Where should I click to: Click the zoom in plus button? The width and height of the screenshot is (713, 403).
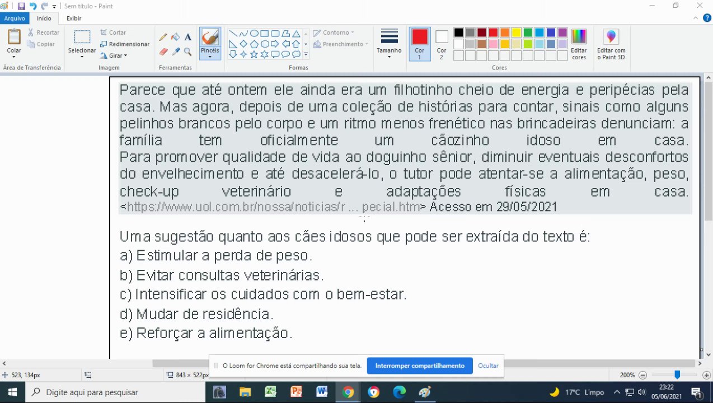point(706,375)
